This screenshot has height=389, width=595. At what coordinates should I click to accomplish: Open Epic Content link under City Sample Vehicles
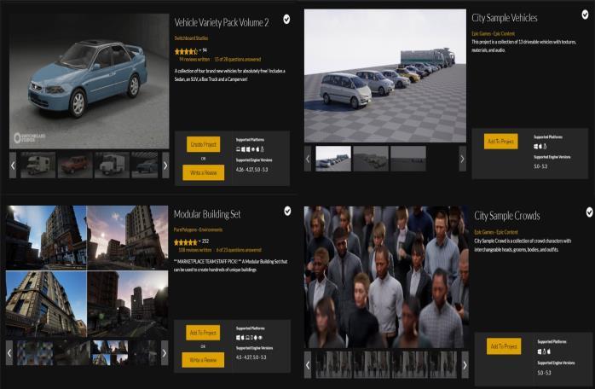tap(505, 34)
